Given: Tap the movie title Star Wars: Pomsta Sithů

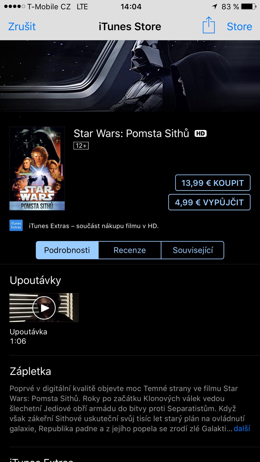Looking at the screenshot, I should 131,133.
